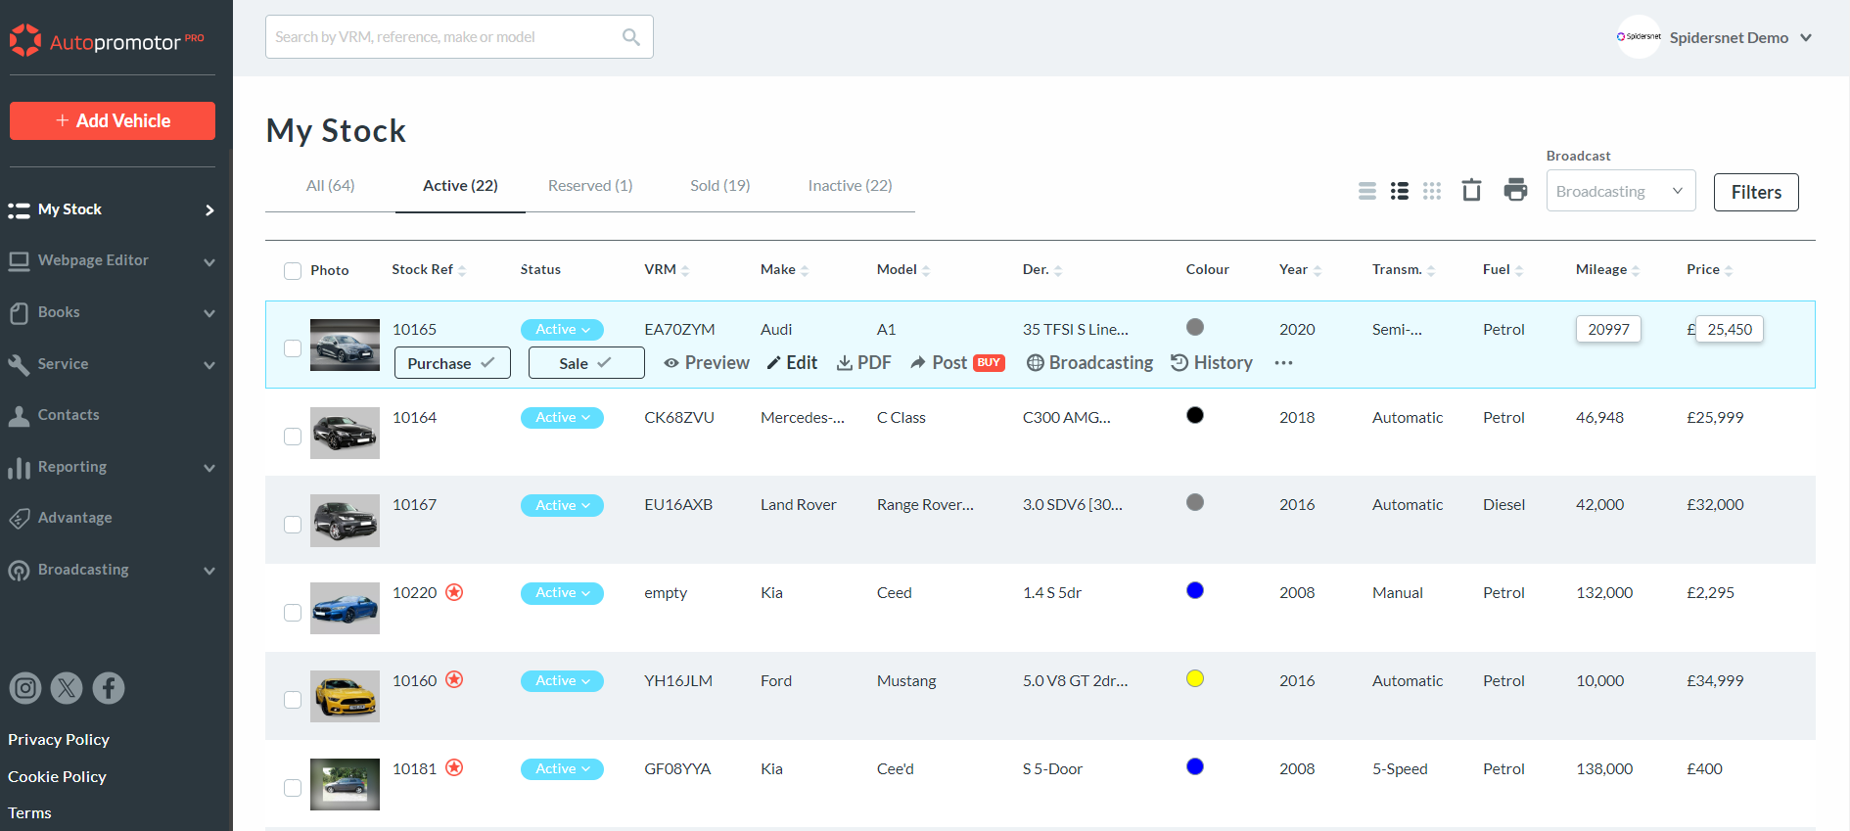
Task: Click the delete trash icon
Action: coord(1471,190)
